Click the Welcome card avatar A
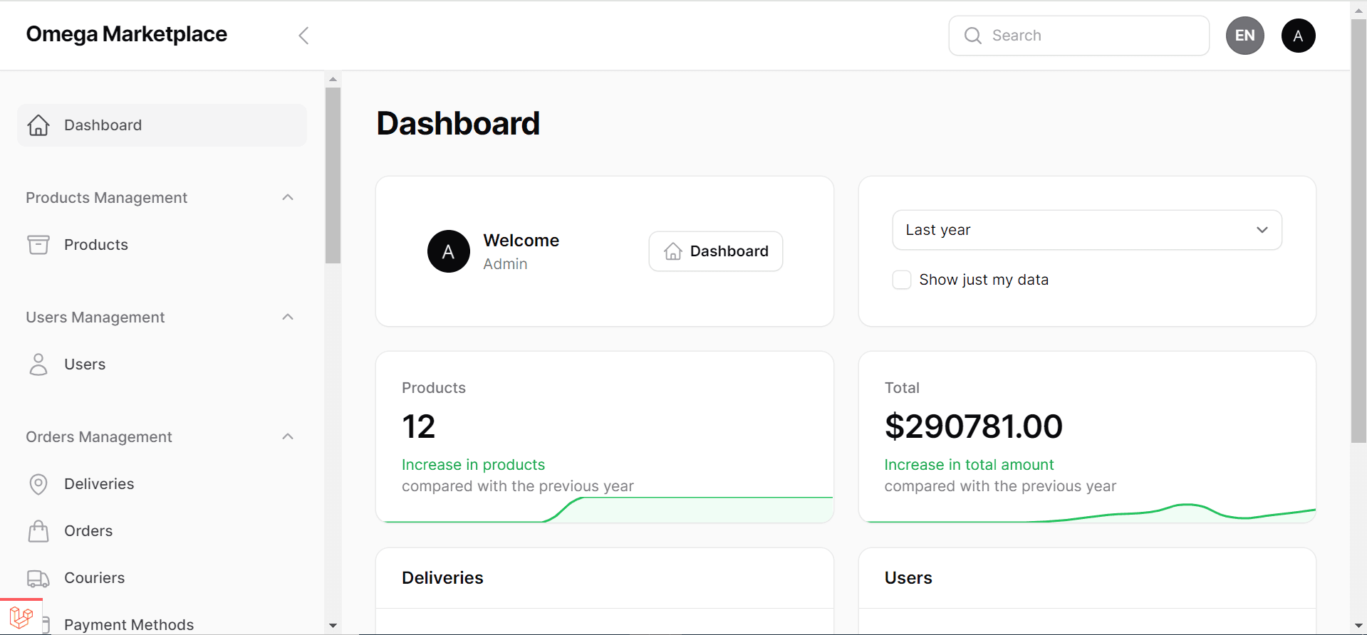The image size is (1367, 635). [448, 251]
